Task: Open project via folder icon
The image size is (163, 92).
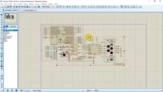Action: (5, 7)
